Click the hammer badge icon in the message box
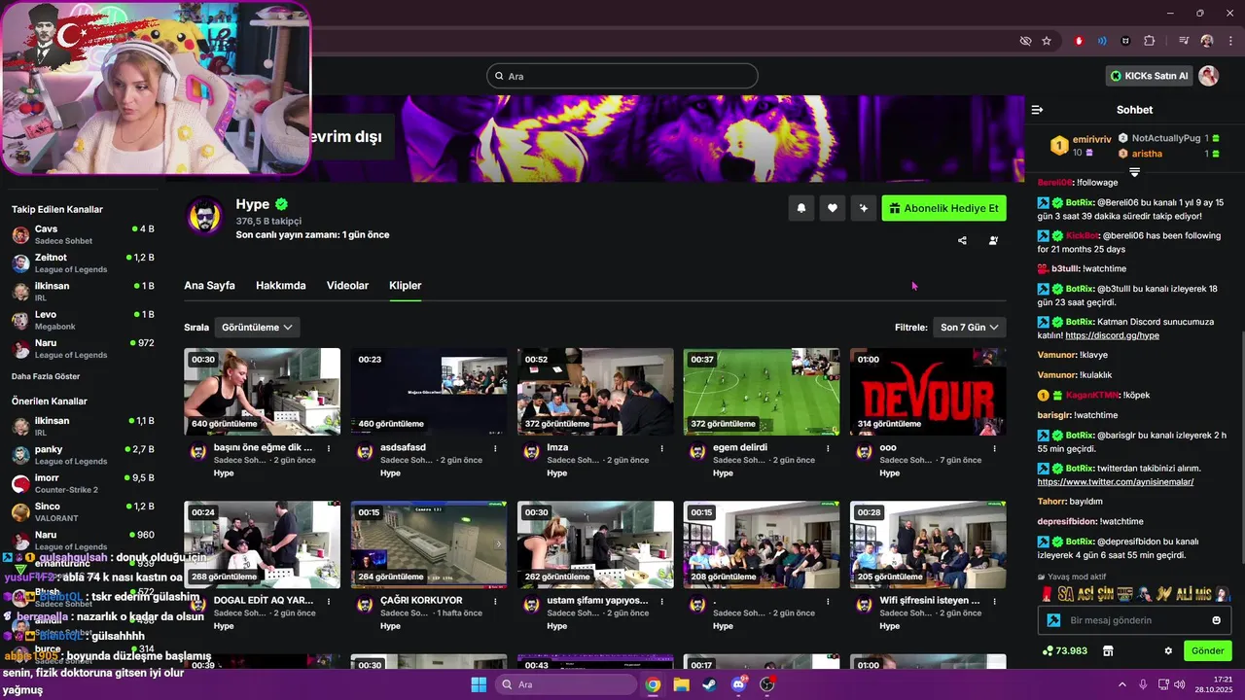Viewport: 1245px width, 700px height. 1053,620
